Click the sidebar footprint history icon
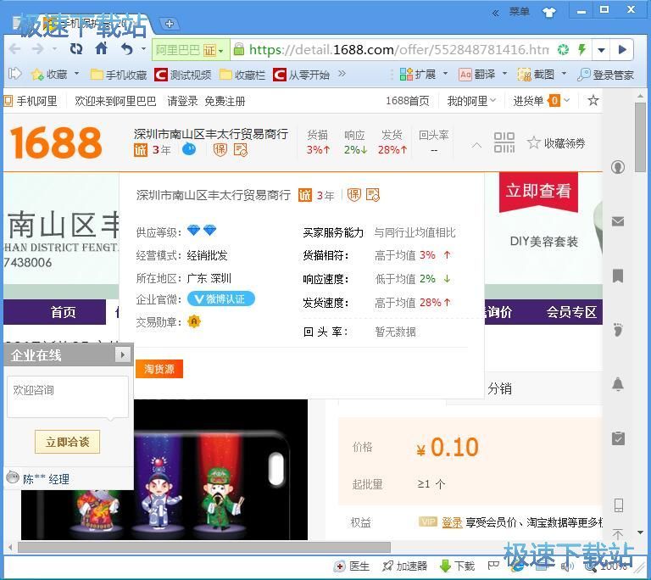This screenshot has width=651, height=580. tap(618, 330)
